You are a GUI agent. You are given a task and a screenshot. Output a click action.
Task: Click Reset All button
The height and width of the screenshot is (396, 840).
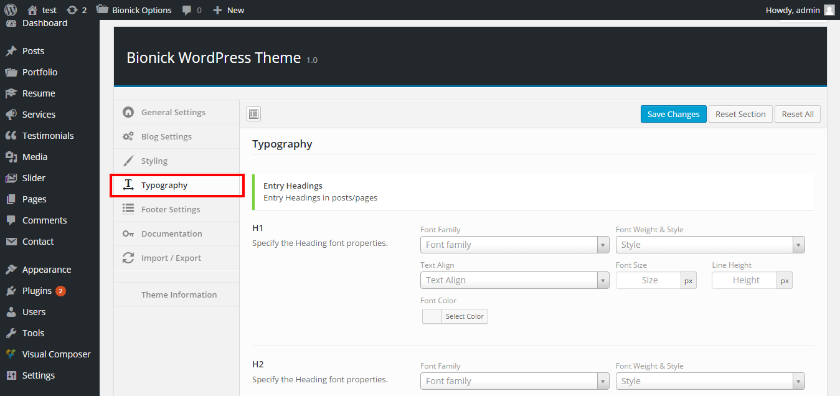pyautogui.click(x=798, y=114)
